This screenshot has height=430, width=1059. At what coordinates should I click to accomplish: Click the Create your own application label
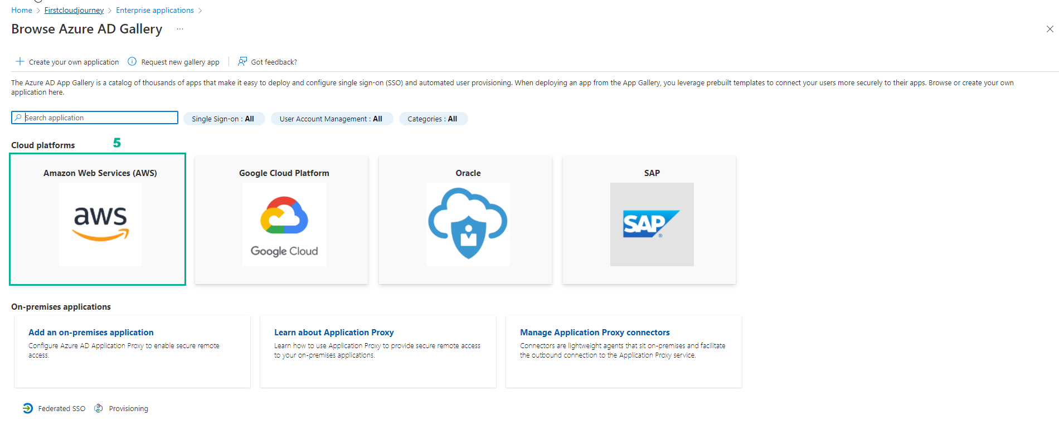[x=74, y=62]
